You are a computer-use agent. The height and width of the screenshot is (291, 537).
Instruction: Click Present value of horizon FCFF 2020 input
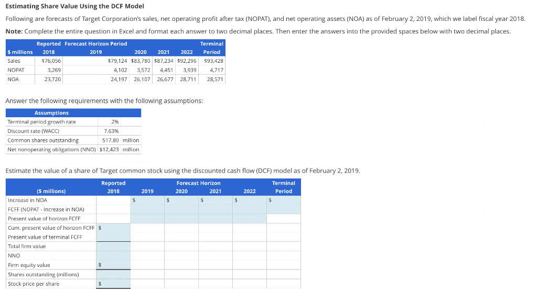point(181,218)
